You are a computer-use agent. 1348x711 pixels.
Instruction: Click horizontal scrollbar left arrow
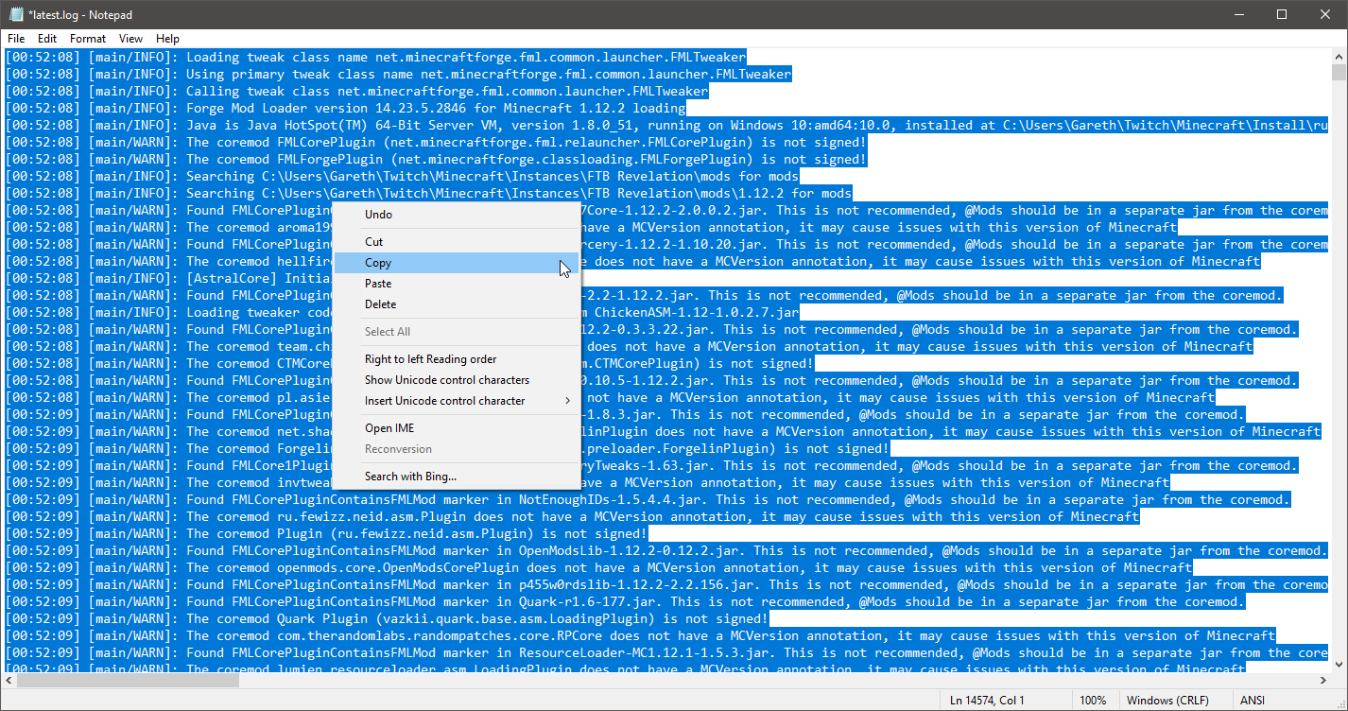click(9, 681)
